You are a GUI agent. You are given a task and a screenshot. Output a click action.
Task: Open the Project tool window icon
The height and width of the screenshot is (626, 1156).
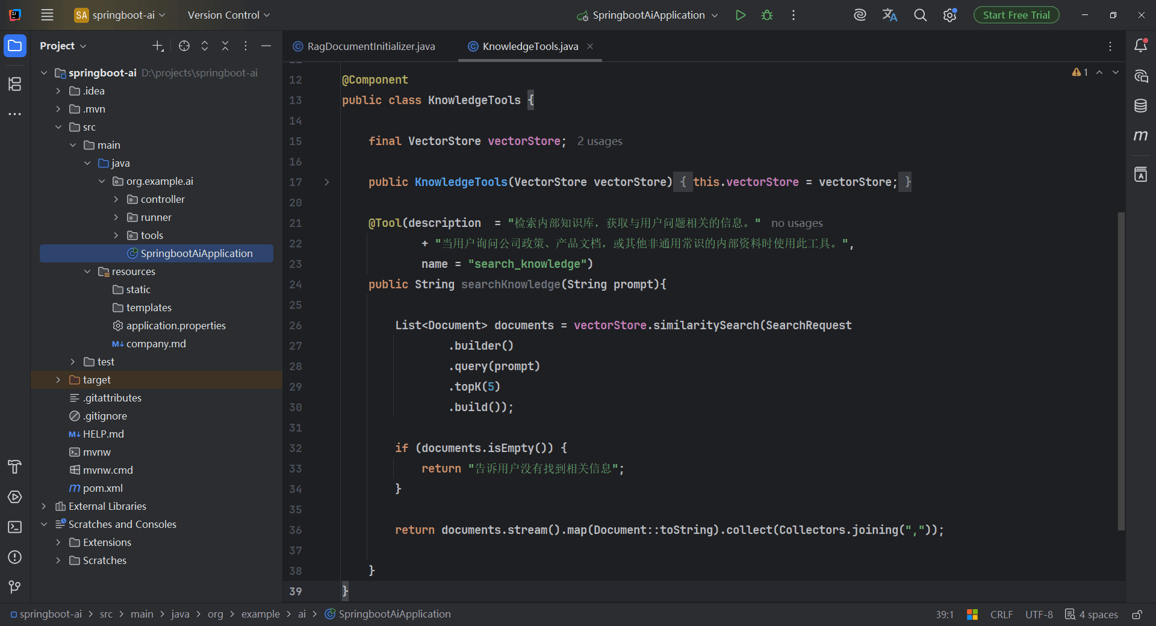15,46
